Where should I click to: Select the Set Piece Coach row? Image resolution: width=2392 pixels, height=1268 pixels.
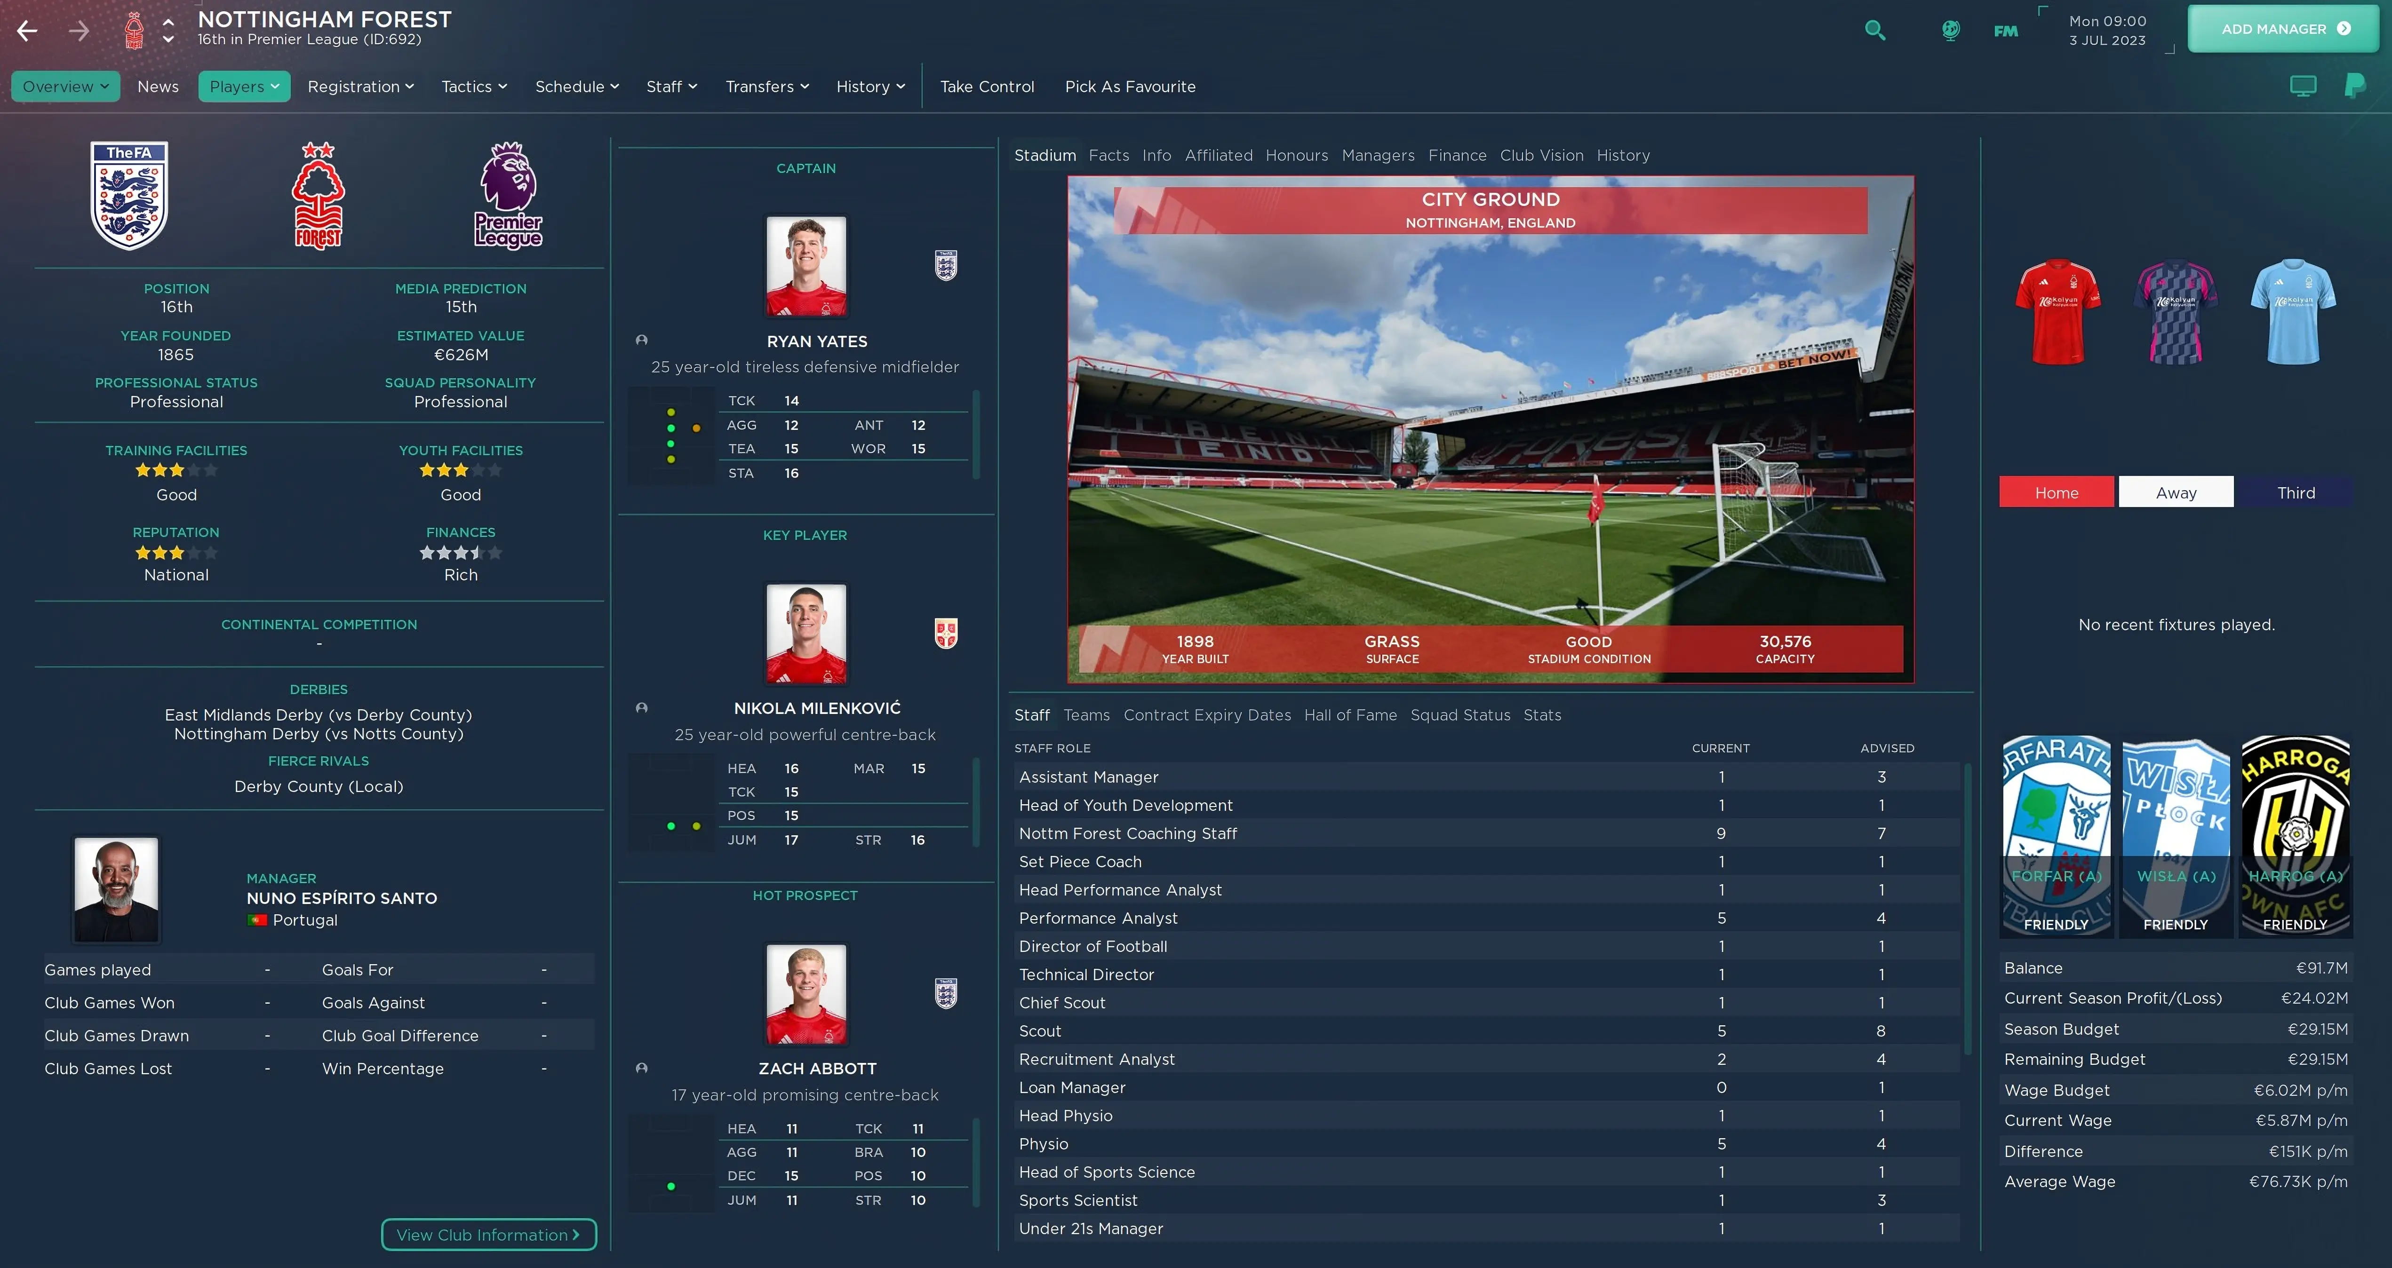[1486, 862]
